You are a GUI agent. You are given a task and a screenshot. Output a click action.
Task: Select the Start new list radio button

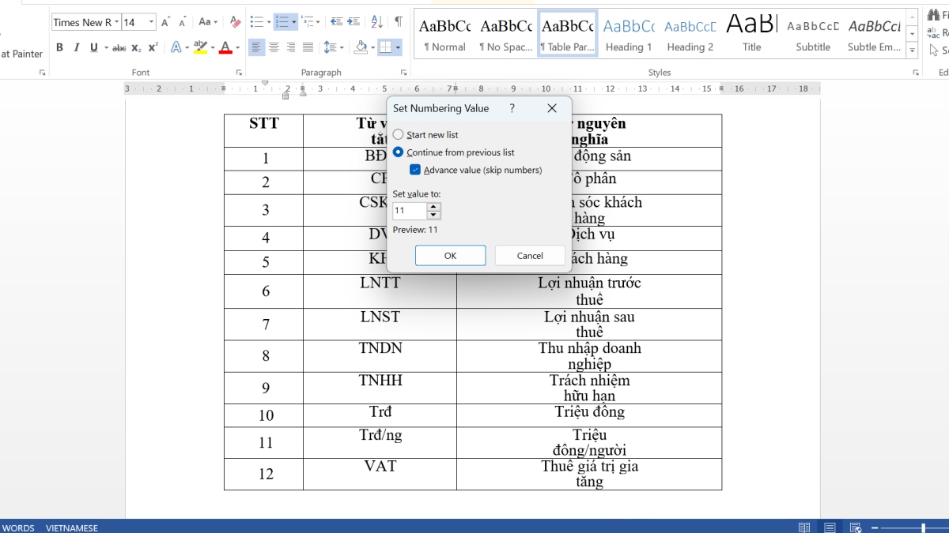tap(398, 134)
